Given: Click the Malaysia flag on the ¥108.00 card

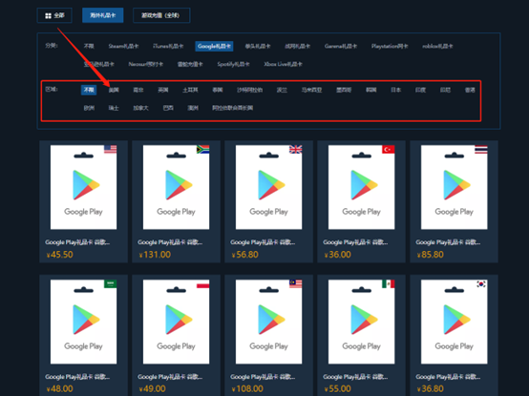Looking at the screenshot, I should tap(296, 283).
